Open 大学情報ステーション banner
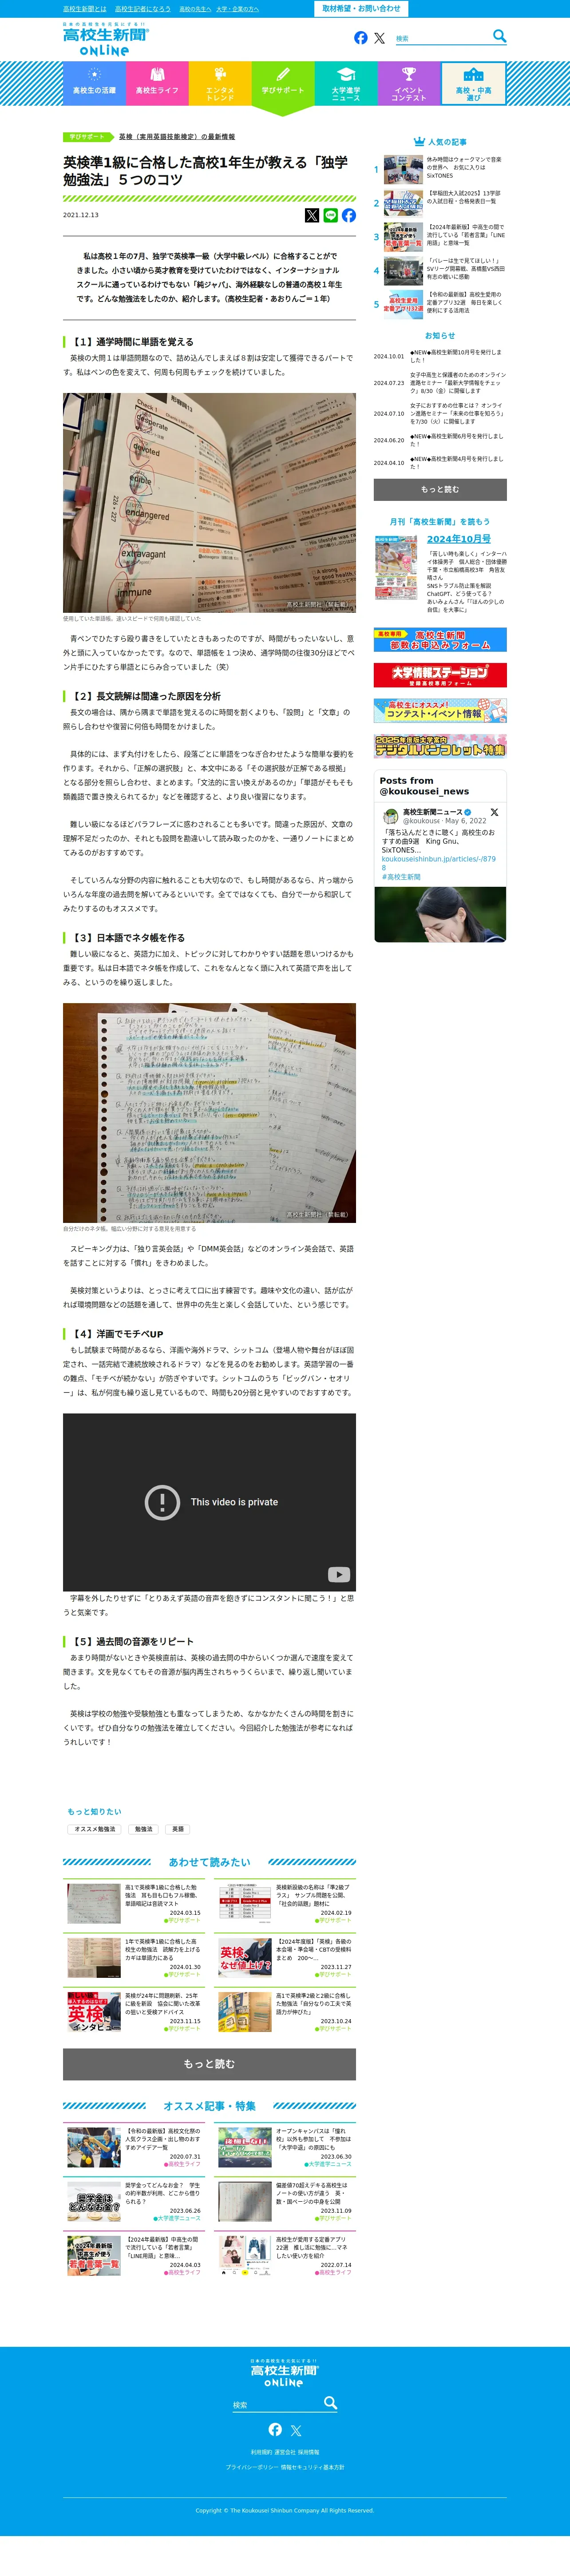570x2576 pixels. coord(440,675)
